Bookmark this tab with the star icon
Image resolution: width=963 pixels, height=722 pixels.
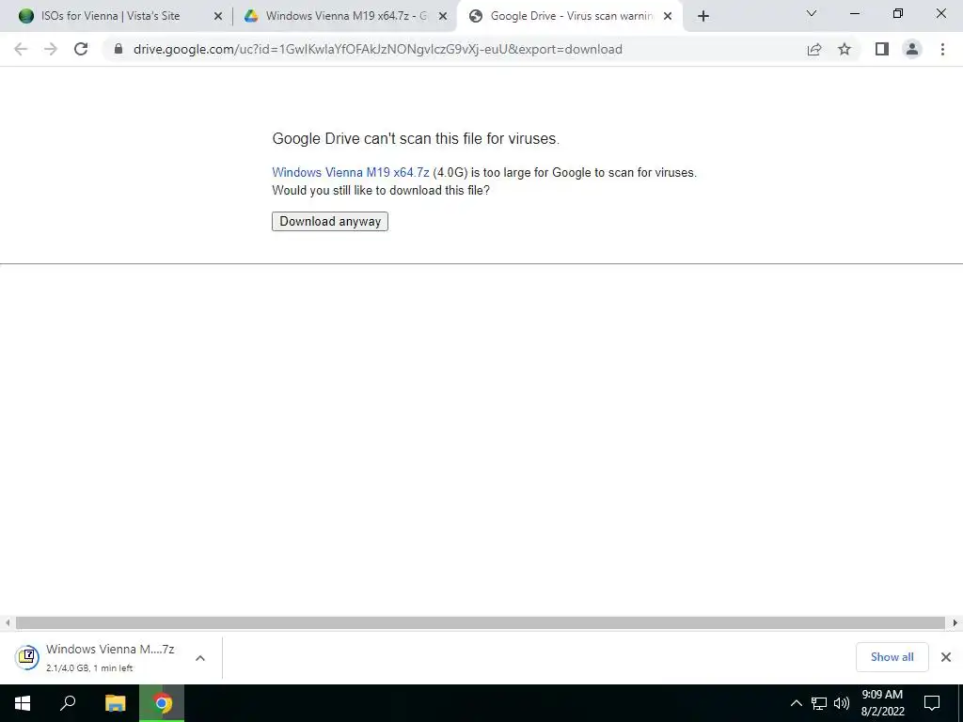click(845, 49)
